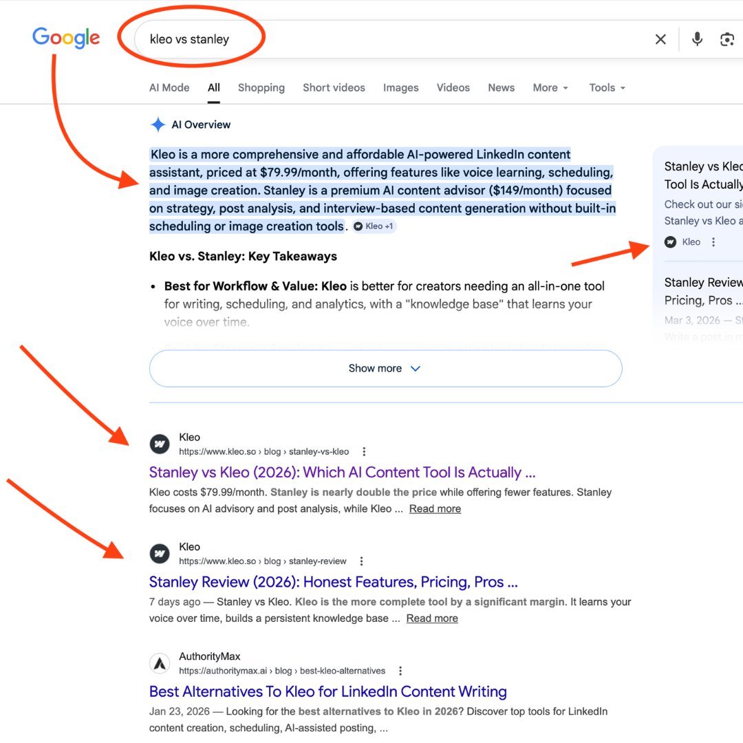The image size is (743, 743).
Task: Open three-dot menu beside stanley-vs-kleo URL
Action: (364, 451)
